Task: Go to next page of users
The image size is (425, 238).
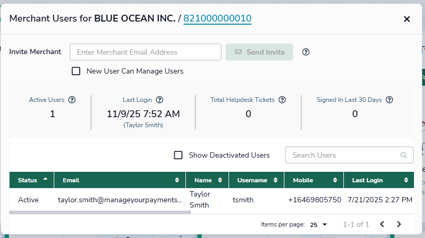Action: (399, 224)
